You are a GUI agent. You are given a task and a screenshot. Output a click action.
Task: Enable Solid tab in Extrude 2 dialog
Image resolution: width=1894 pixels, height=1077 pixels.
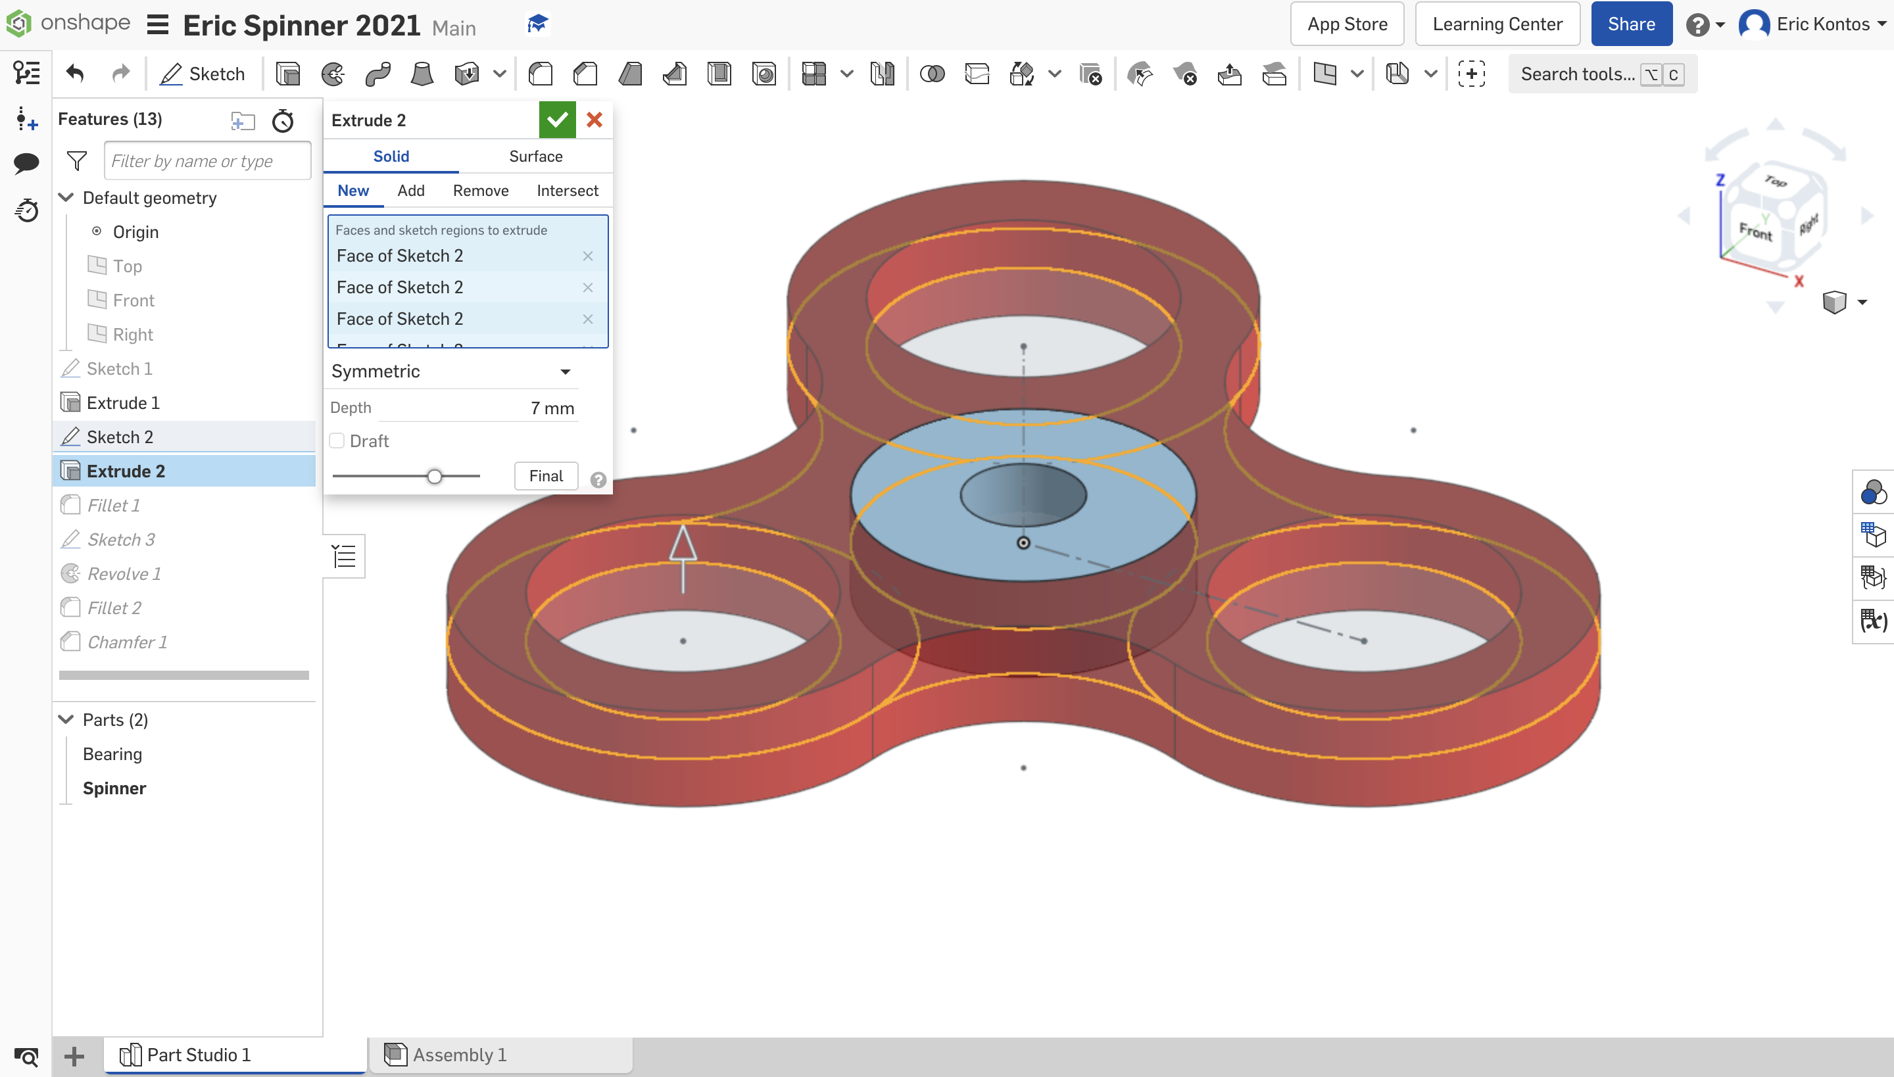point(390,156)
